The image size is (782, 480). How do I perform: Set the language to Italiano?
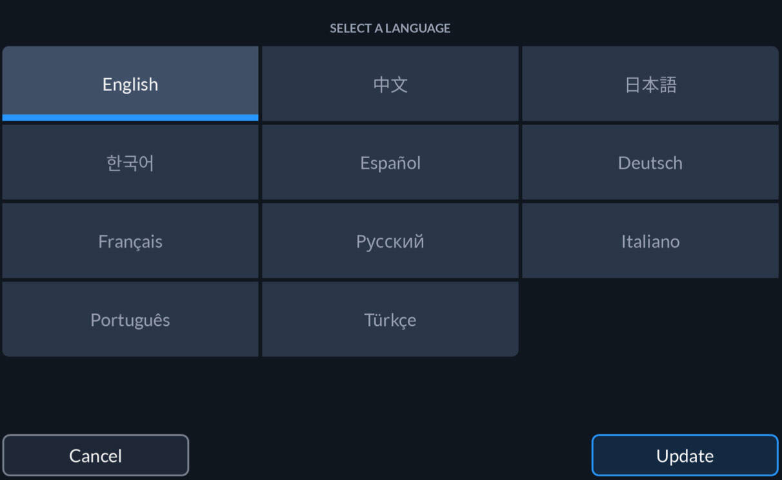(x=650, y=241)
